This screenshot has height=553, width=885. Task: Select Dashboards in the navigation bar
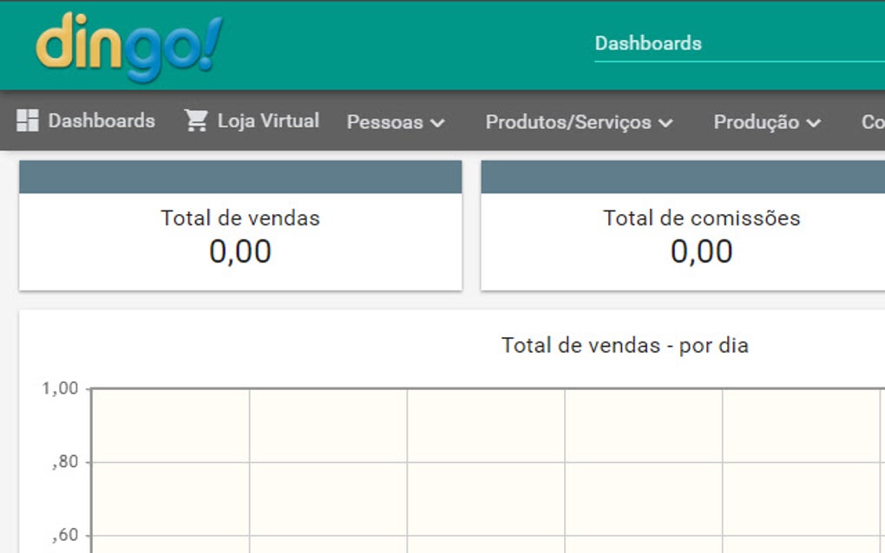tap(100, 120)
